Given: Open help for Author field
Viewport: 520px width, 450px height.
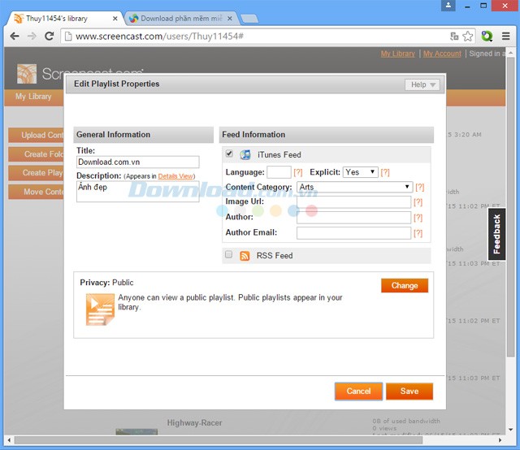Looking at the screenshot, I should coord(418,218).
